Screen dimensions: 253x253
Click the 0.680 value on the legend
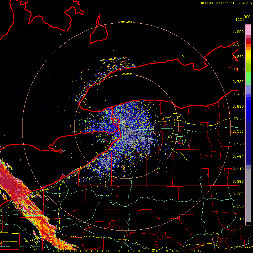[238, 107]
